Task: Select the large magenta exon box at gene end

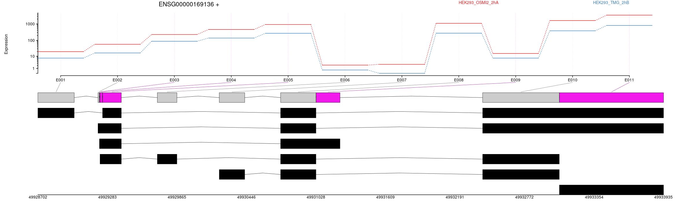Action: point(611,98)
